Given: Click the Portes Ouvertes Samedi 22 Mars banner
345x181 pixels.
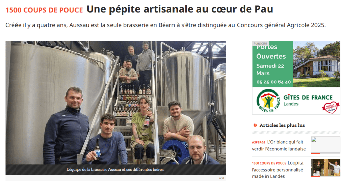Looking at the screenshot, I should [273, 64].
